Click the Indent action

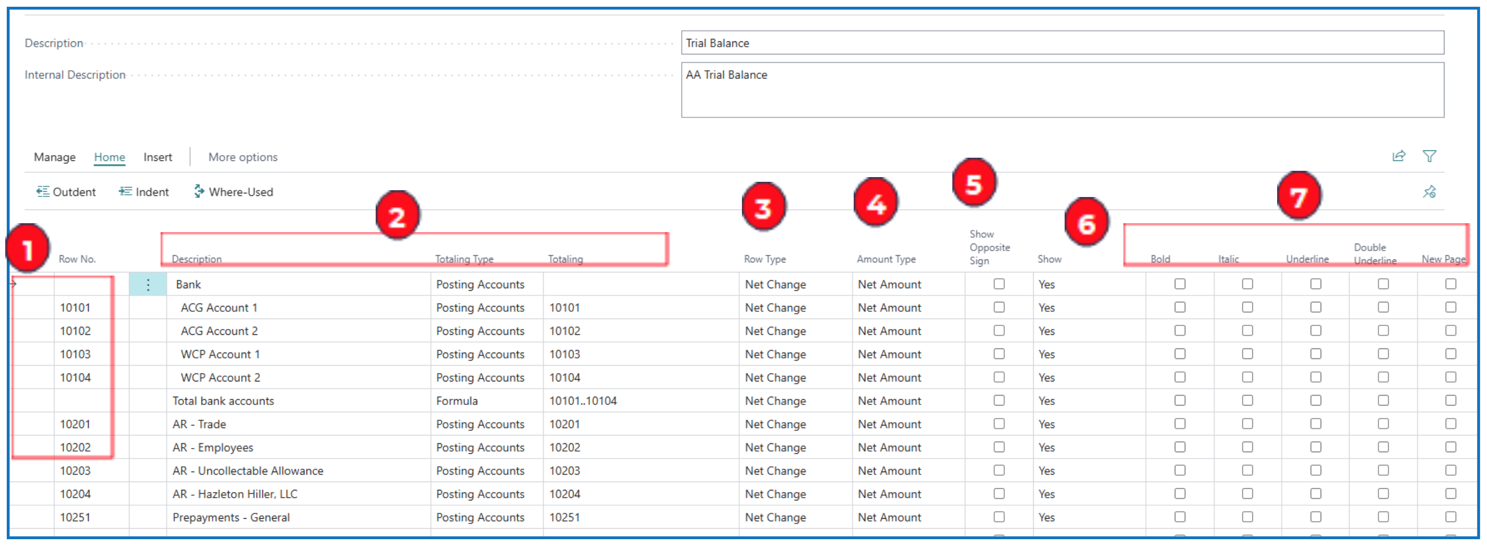pyautogui.click(x=144, y=192)
